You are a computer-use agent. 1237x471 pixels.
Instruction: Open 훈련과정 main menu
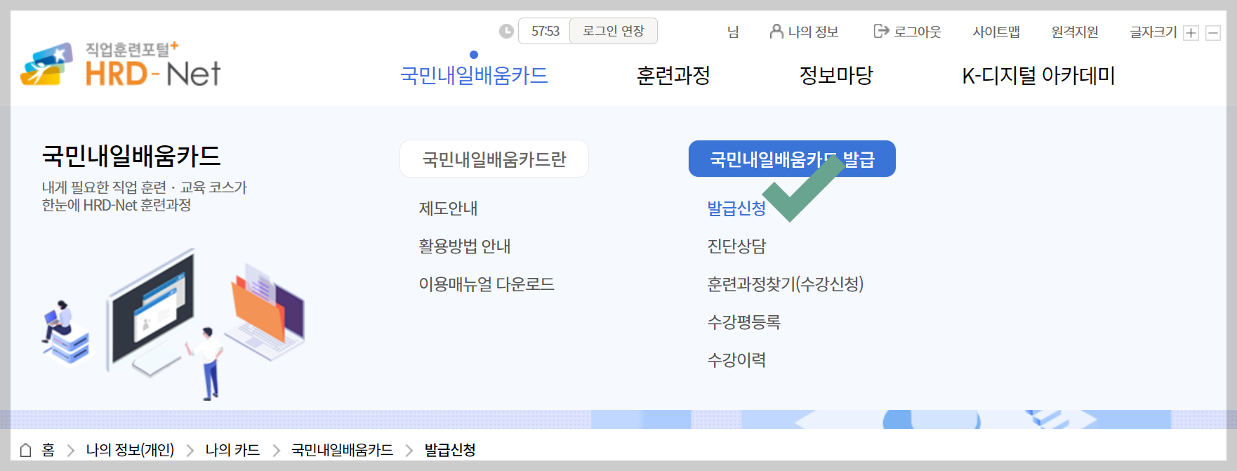coord(673,75)
